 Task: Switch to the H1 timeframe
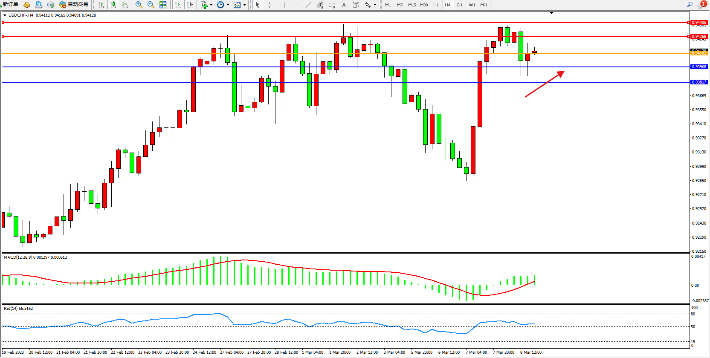click(x=436, y=5)
